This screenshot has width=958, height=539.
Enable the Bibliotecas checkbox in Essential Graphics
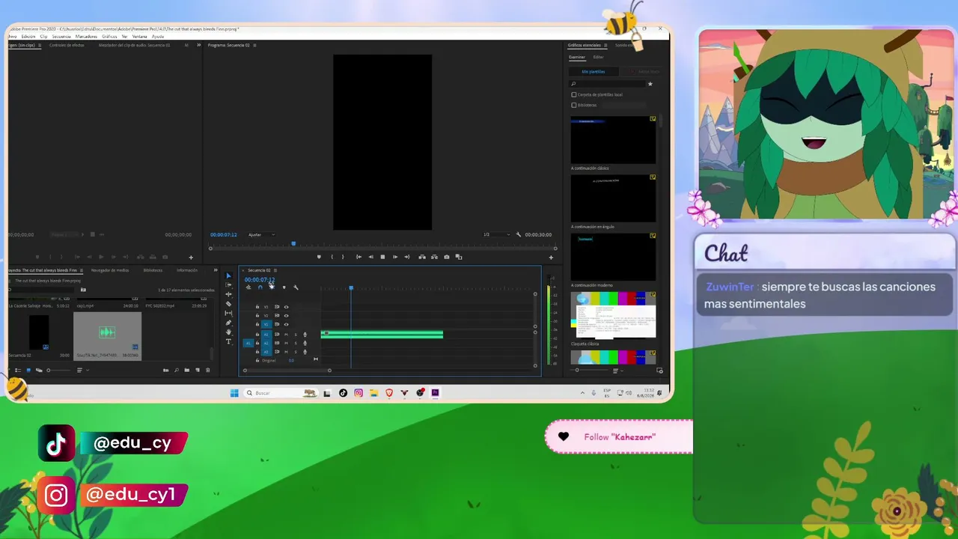tap(574, 105)
